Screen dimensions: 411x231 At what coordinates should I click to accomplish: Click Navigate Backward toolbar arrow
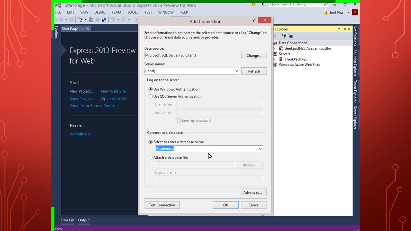61,20
